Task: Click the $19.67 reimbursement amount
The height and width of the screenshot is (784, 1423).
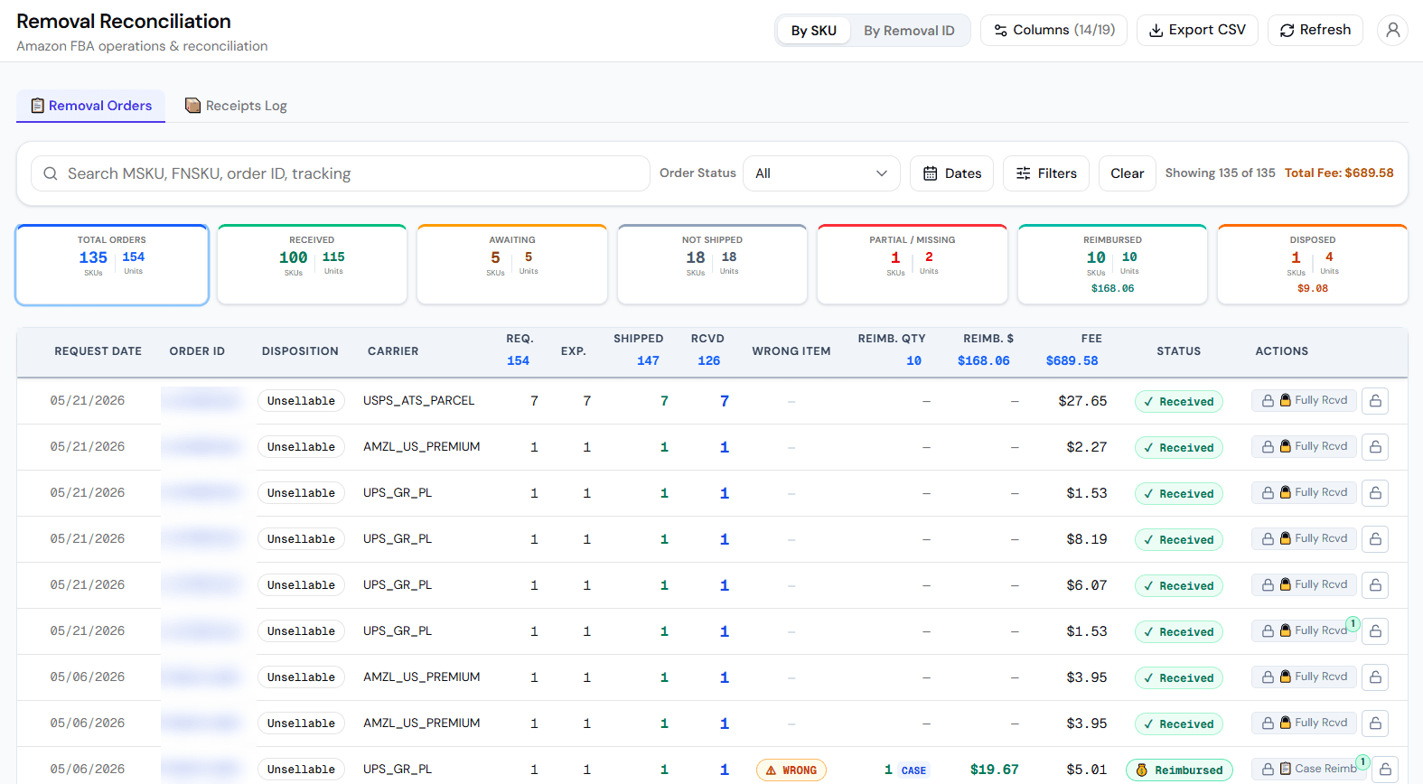Action: [x=994, y=770]
